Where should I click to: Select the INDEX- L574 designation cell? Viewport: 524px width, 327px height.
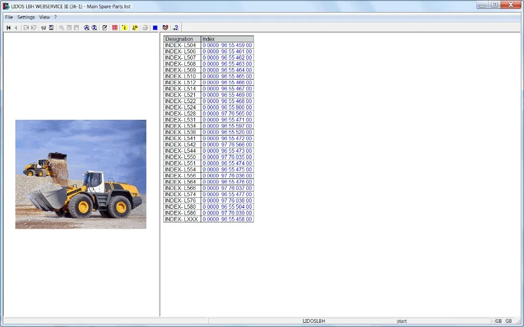182,194
